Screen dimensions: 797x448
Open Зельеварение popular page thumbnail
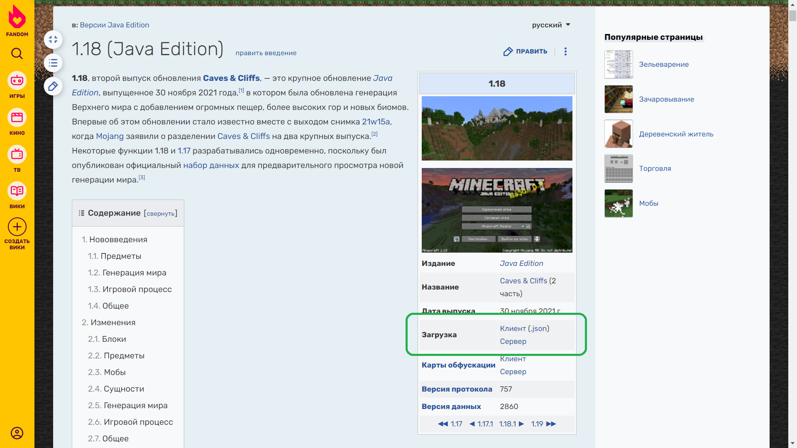[619, 64]
